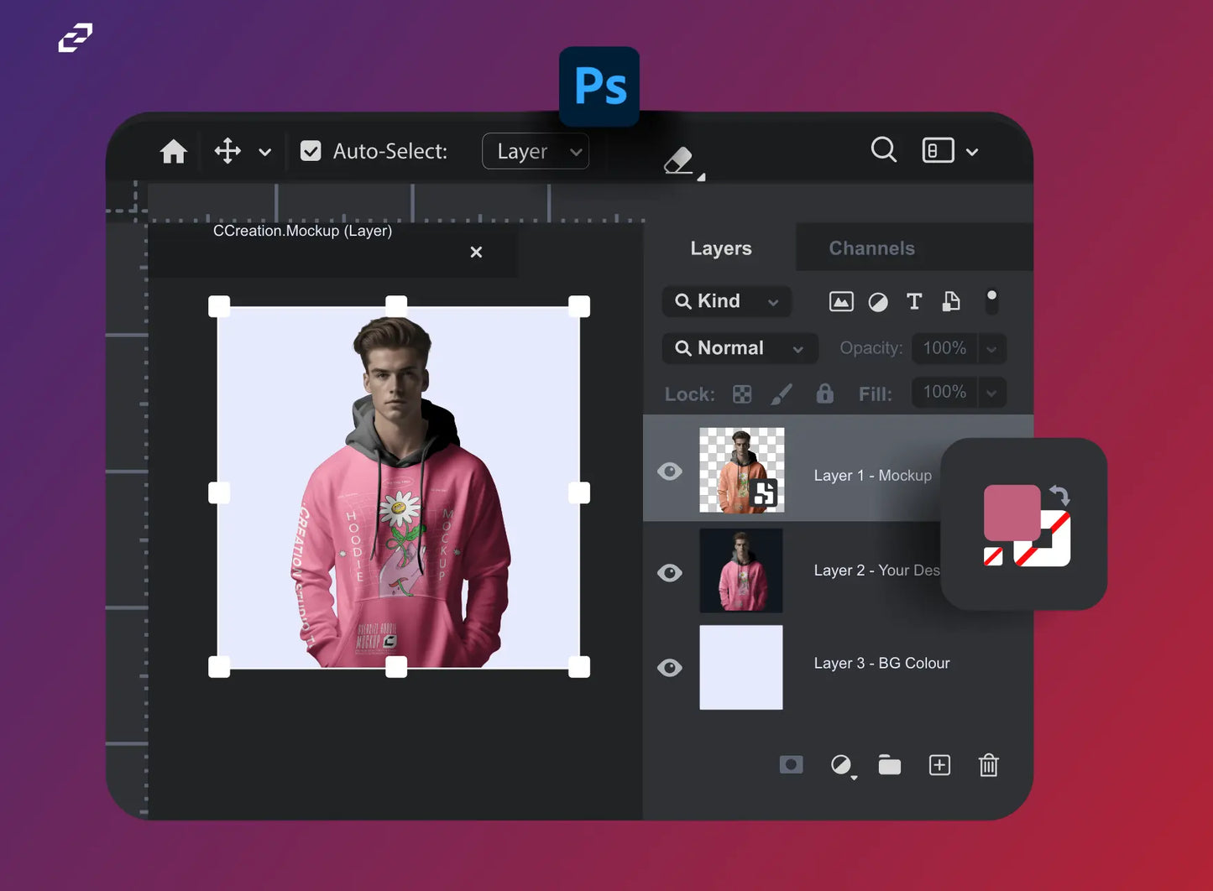This screenshot has height=891, width=1213.
Task: Open the Search magnifier icon
Action: 883,150
